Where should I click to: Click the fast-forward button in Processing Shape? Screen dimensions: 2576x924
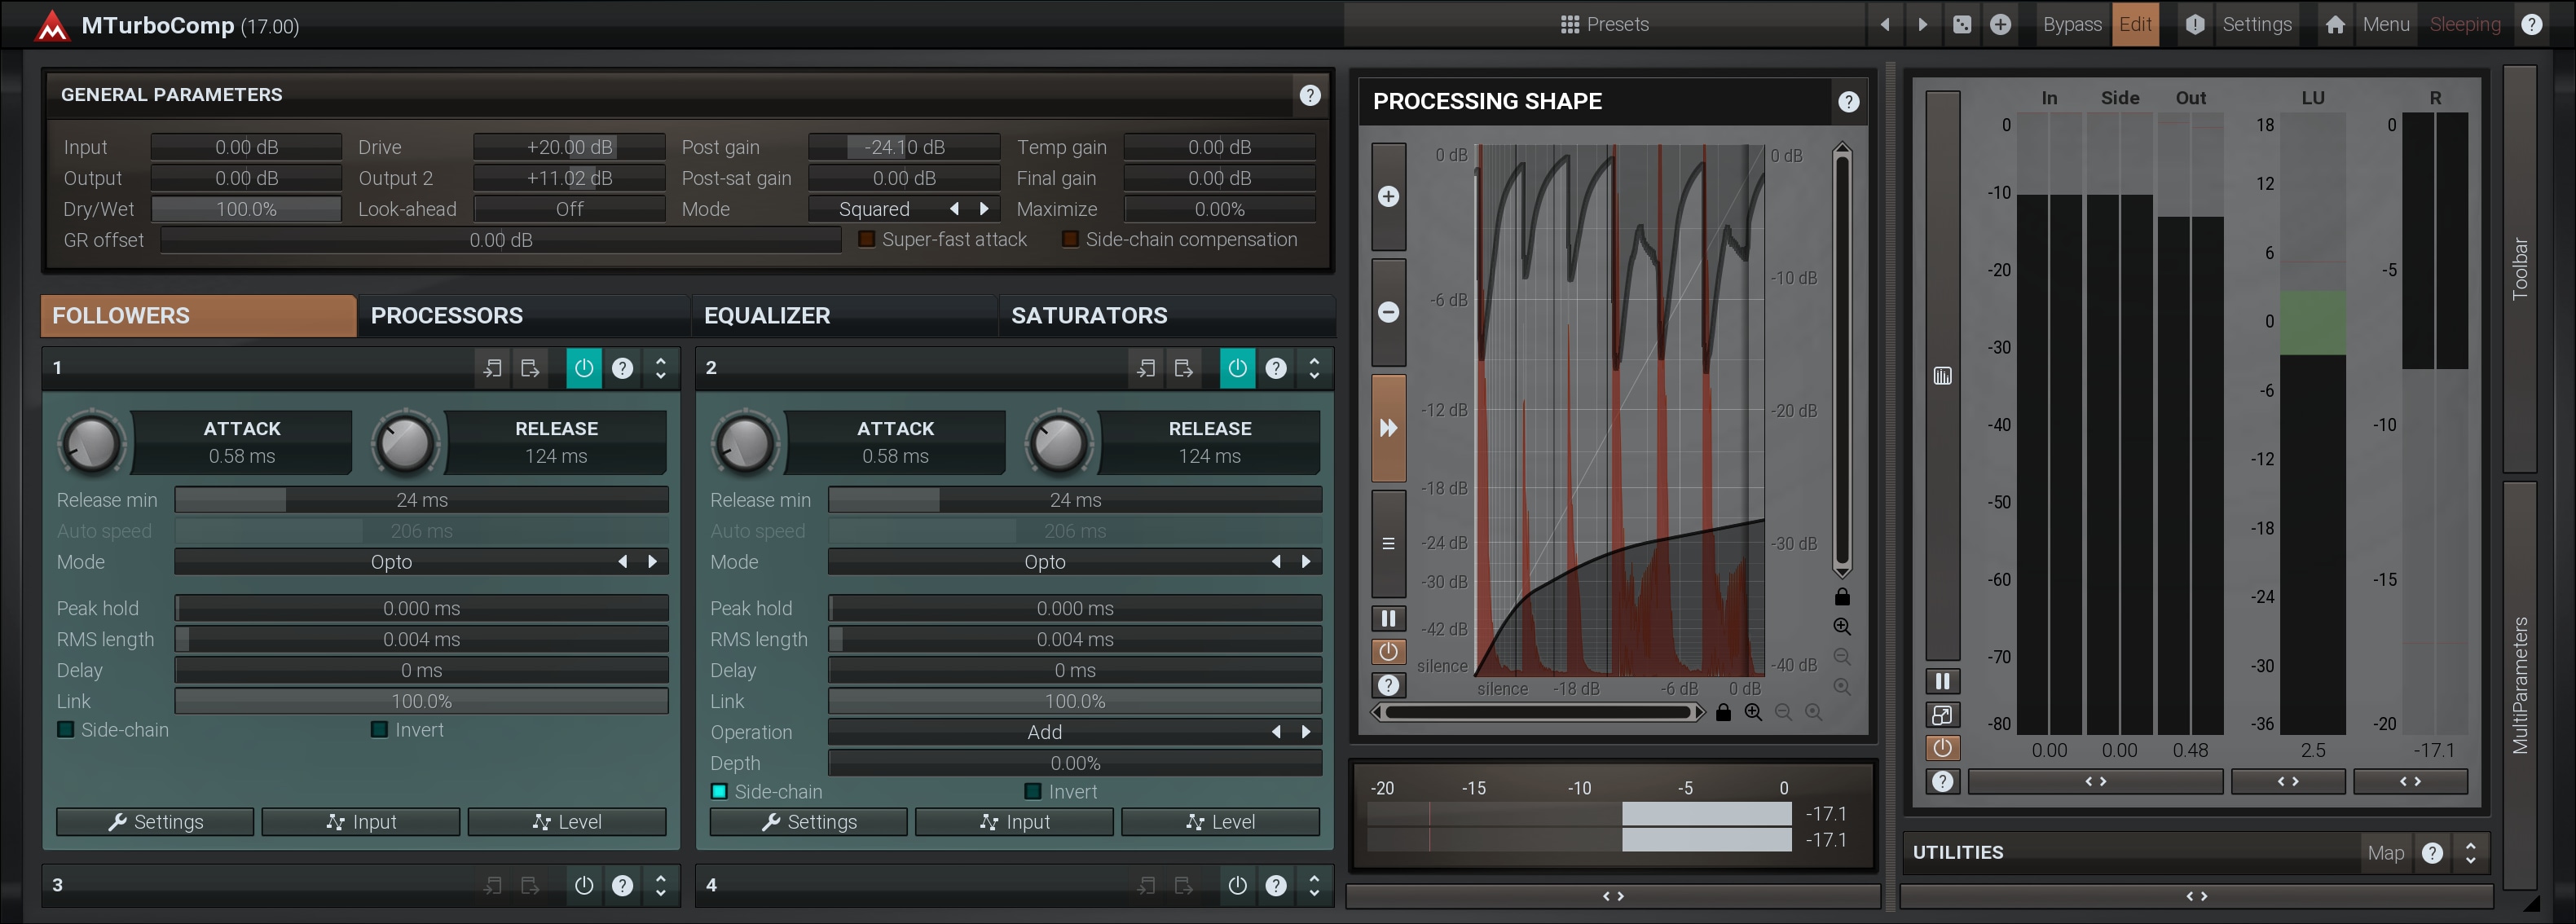click(1388, 428)
